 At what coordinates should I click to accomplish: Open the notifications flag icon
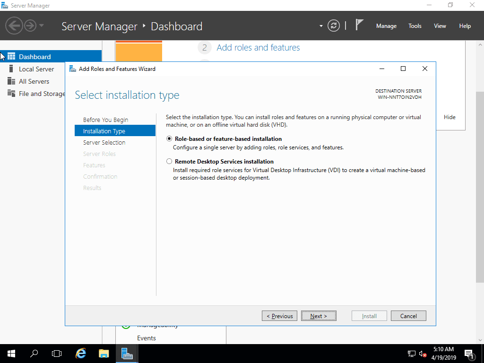(359, 25)
